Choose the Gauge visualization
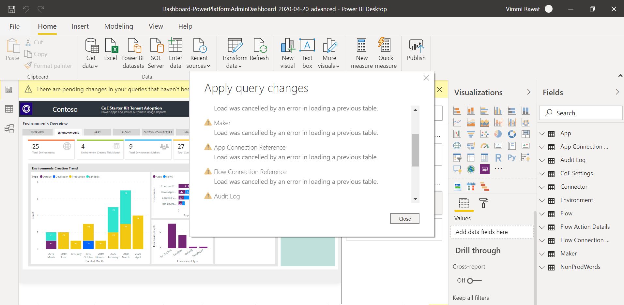Screen dimensions: 624x305 point(484,145)
